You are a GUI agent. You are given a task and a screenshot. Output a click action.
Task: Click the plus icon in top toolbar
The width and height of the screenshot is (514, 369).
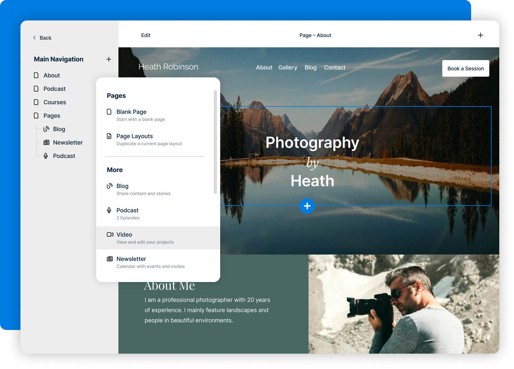480,35
